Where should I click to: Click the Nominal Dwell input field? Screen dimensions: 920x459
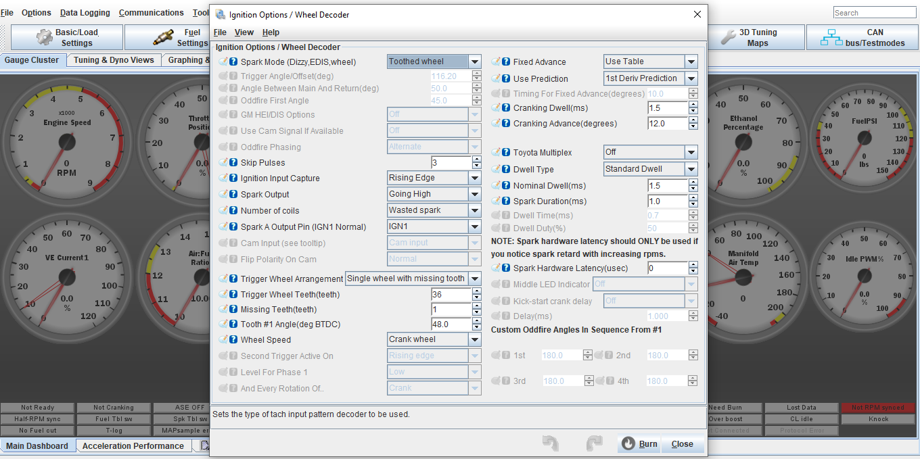coord(668,186)
